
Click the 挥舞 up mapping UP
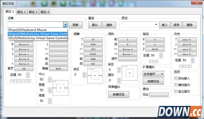pos(93,40)
